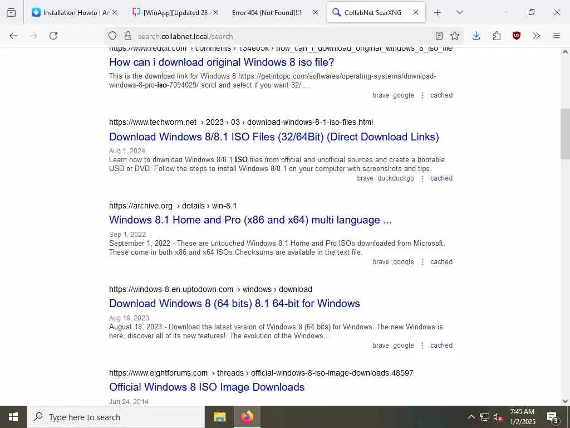Open 'Windows 8.1 Home and Pro' archive.org result

(x=250, y=220)
